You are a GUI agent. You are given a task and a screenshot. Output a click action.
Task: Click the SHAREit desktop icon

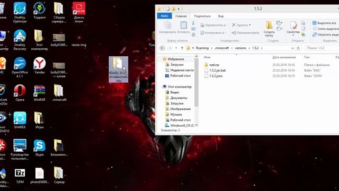click(x=20, y=120)
